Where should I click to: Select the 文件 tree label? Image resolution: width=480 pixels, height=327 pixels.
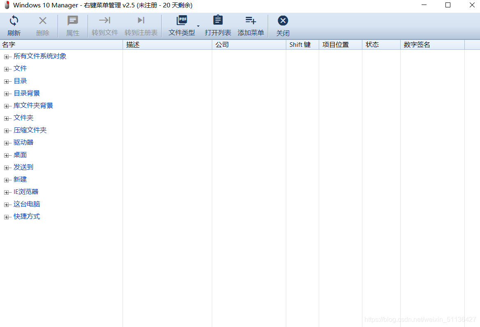(20, 69)
